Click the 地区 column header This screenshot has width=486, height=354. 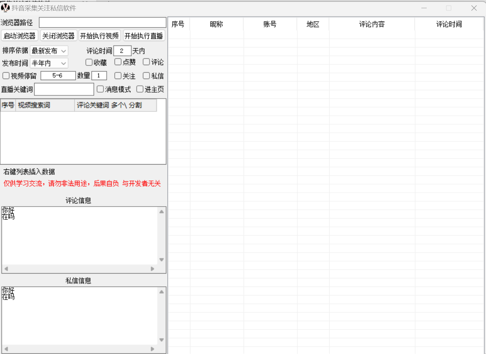[313, 24]
